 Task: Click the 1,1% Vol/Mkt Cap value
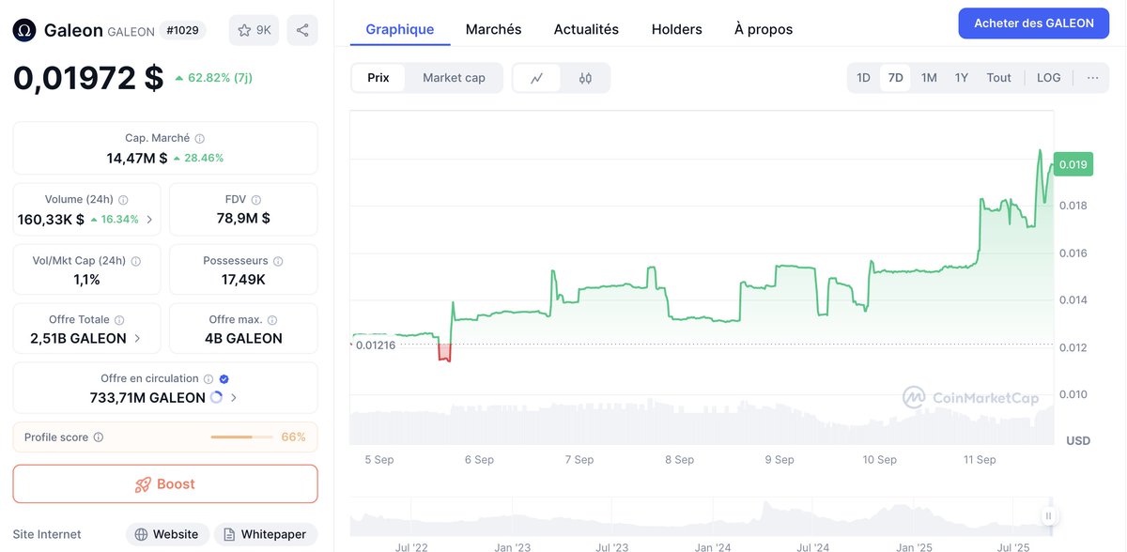(x=85, y=279)
